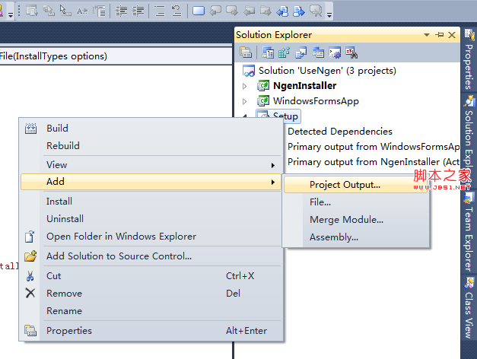
Task: Open the Custom Actions Editor icon
Action: coord(334,52)
